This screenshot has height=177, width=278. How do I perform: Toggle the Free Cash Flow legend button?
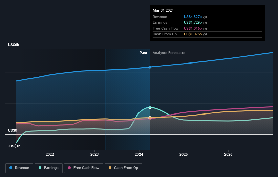(x=84, y=168)
